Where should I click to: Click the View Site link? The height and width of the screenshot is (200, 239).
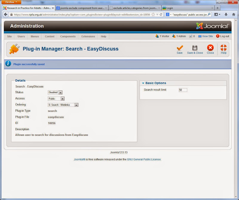(x=206, y=36)
